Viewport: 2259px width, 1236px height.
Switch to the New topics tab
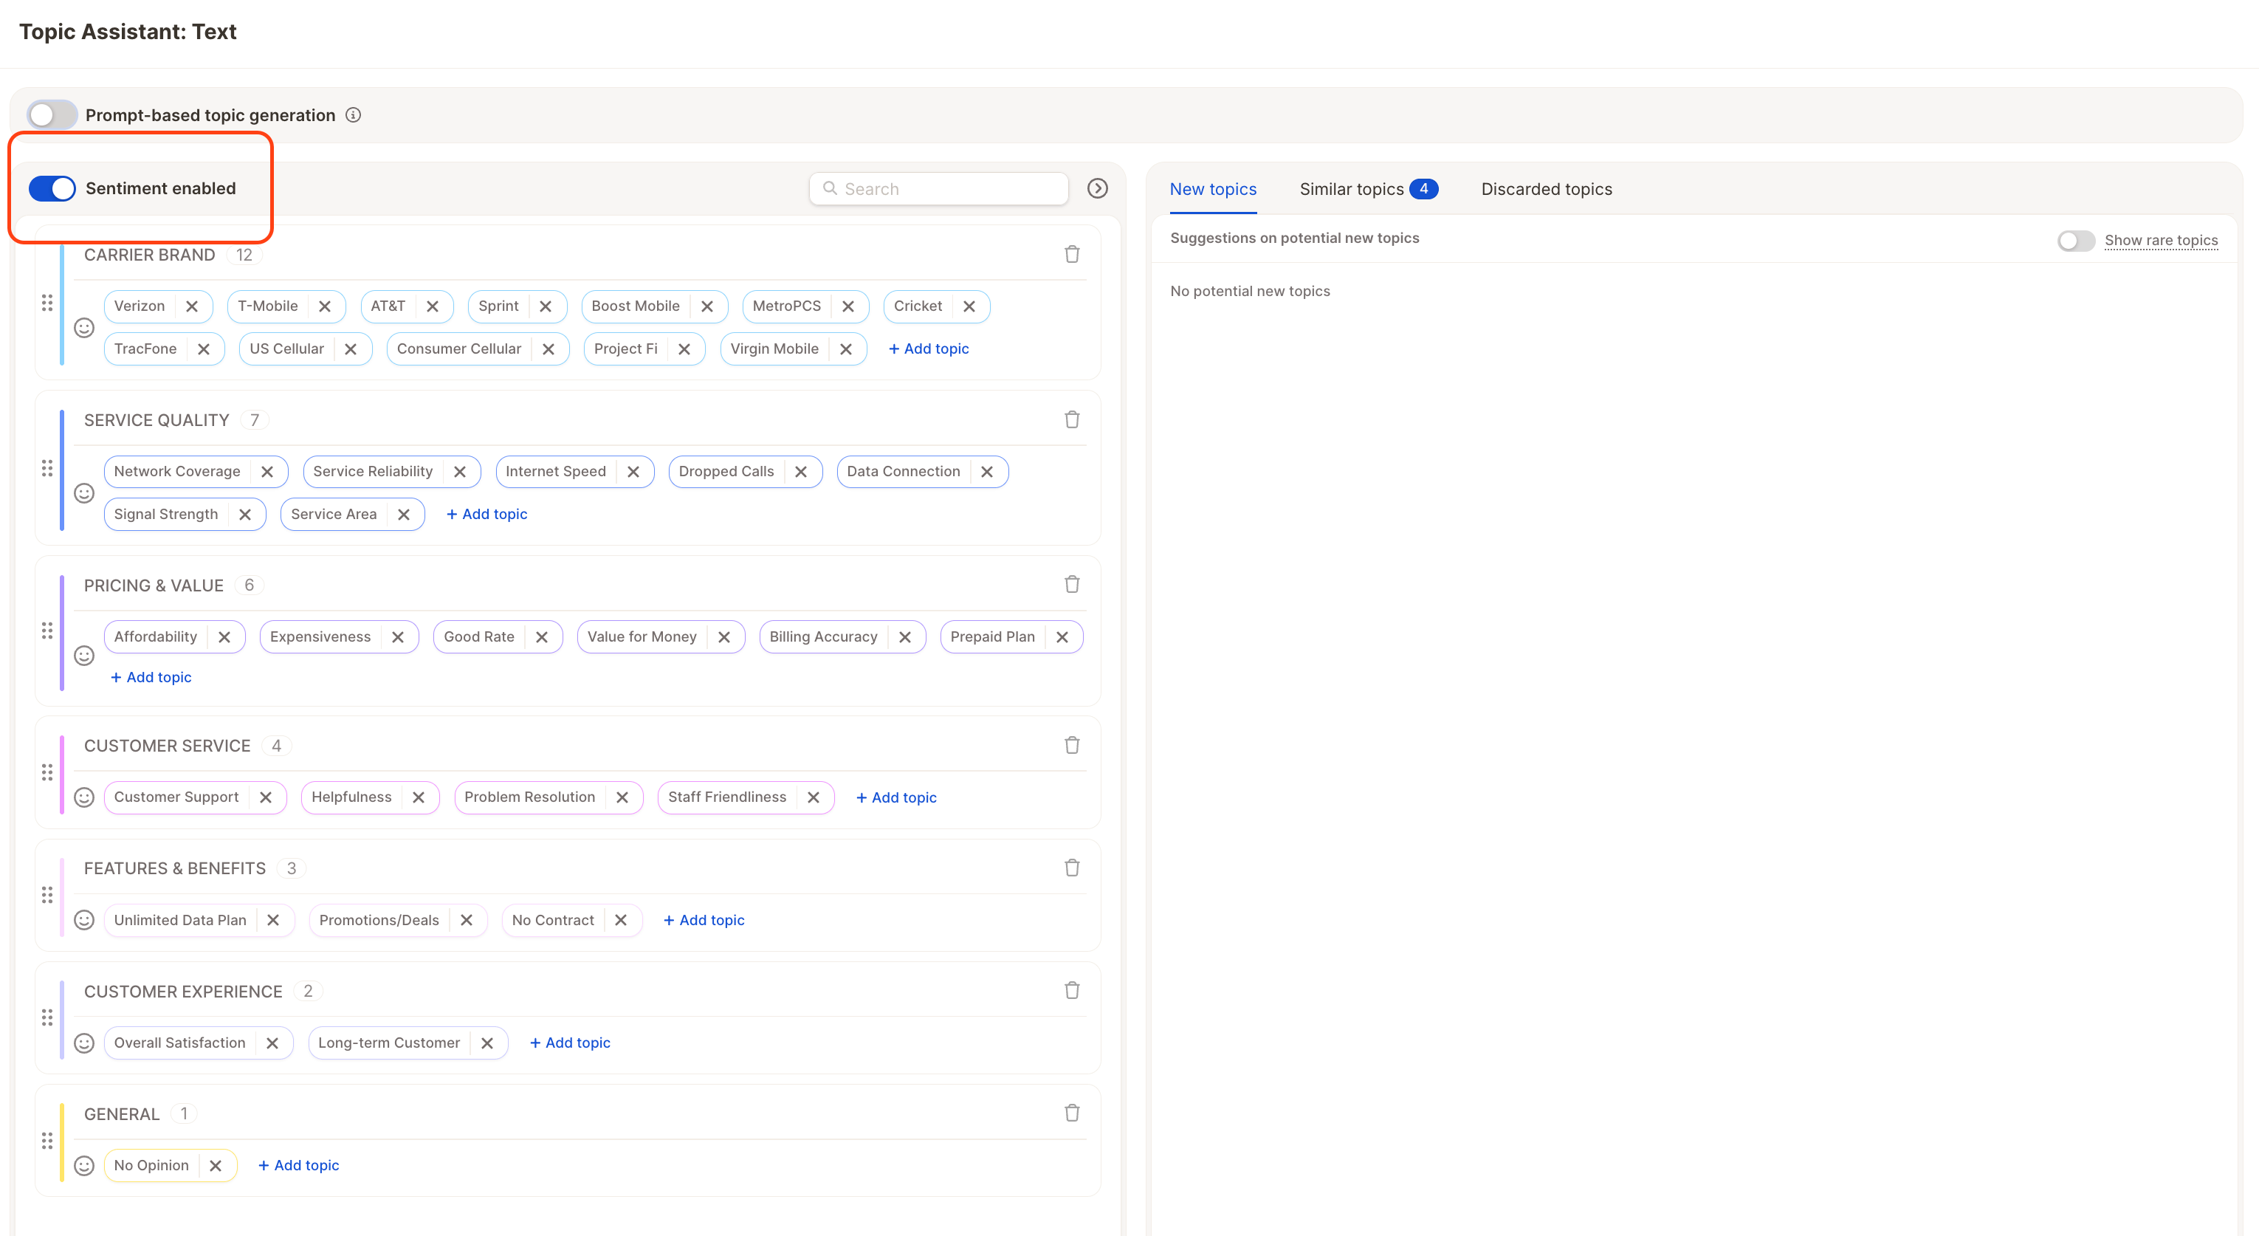pos(1213,188)
